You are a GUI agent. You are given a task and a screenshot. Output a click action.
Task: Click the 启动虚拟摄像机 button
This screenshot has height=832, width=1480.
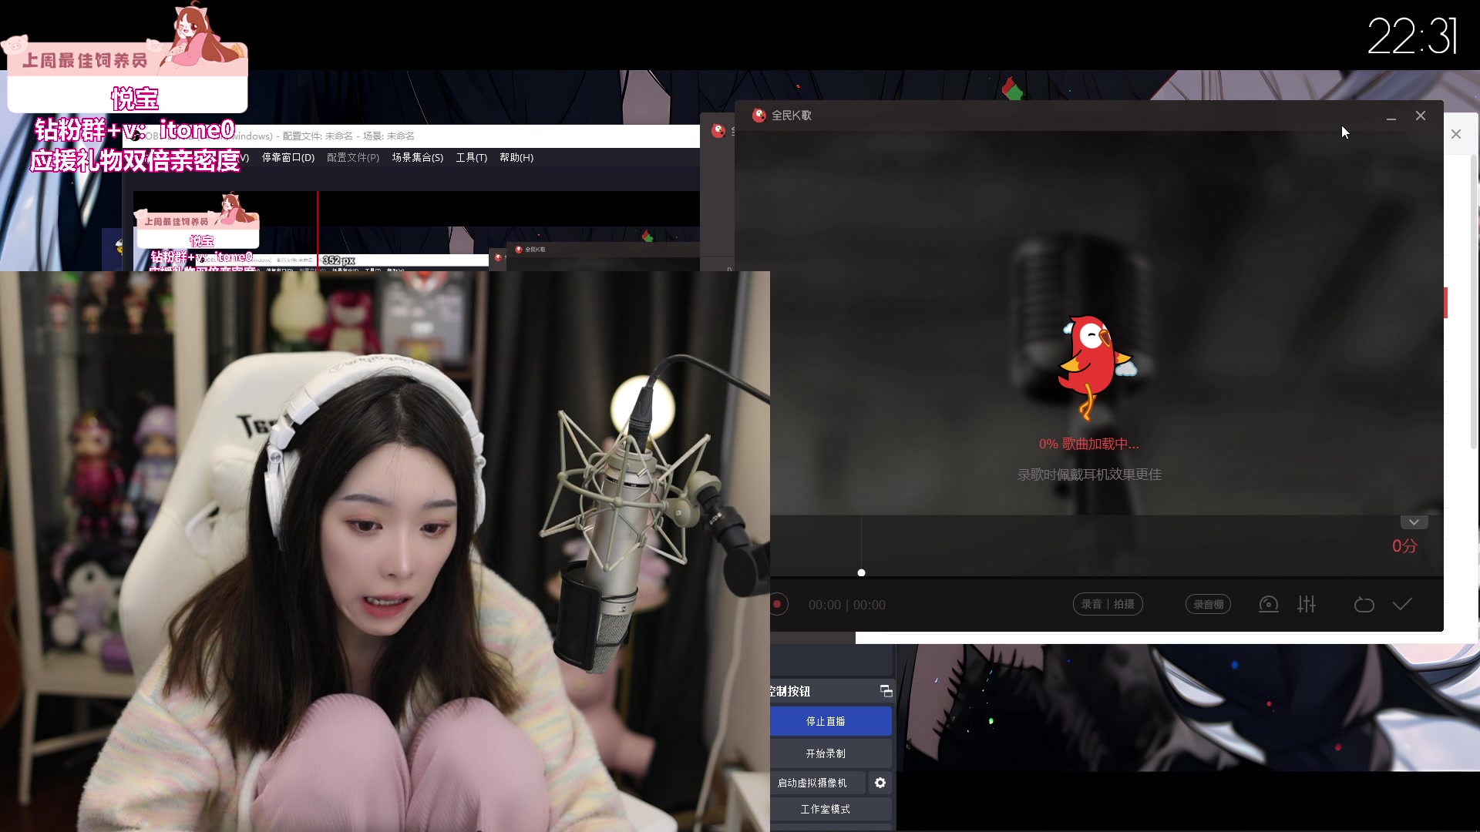click(x=812, y=783)
